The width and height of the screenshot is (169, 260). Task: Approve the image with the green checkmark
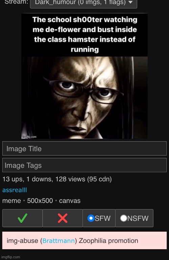22,218
